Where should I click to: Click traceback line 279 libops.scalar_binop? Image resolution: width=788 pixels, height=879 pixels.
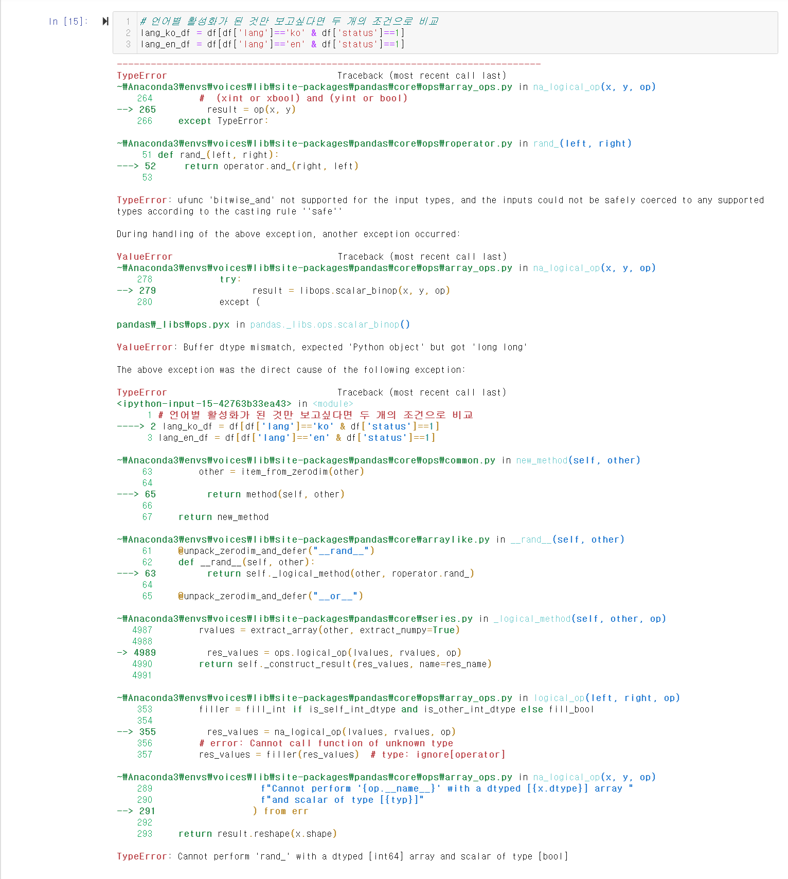[x=283, y=291]
